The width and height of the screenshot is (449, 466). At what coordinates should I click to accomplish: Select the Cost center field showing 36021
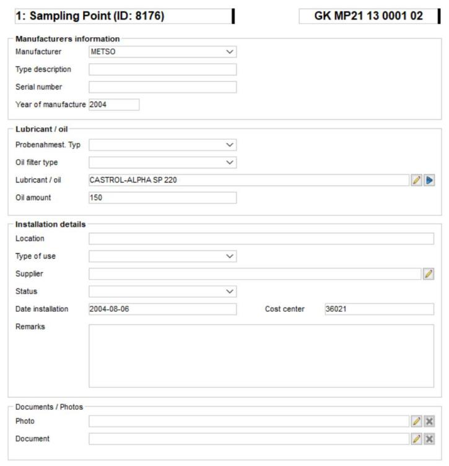[380, 309]
